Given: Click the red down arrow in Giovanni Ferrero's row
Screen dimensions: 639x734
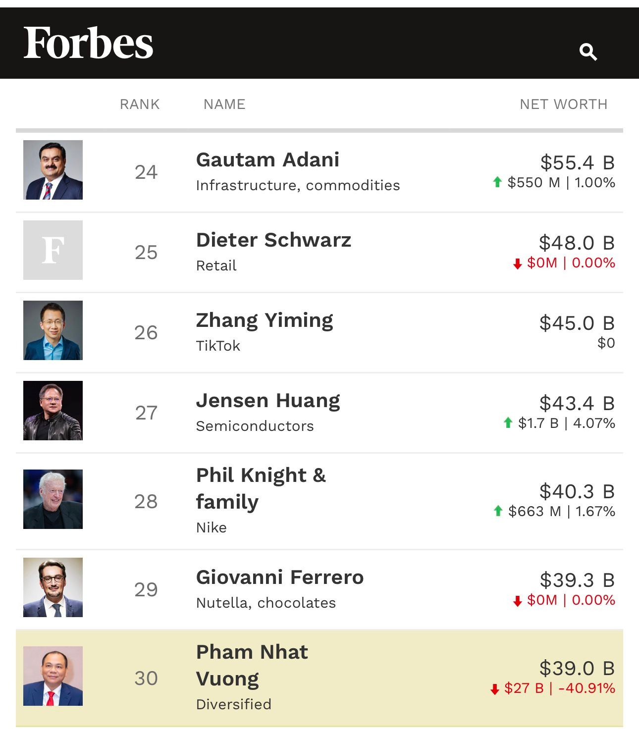Looking at the screenshot, I should [518, 601].
